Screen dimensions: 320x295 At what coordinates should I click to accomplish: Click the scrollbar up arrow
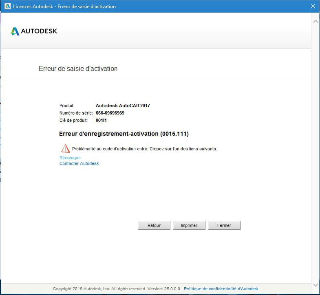pos(316,22)
